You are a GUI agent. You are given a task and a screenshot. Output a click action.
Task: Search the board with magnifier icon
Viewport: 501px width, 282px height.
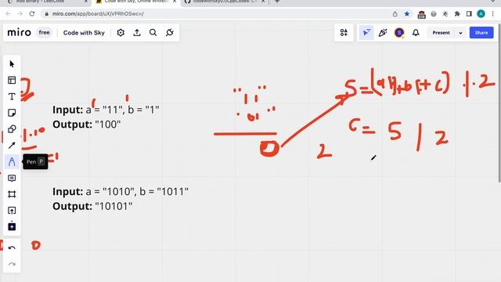click(153, 33)
